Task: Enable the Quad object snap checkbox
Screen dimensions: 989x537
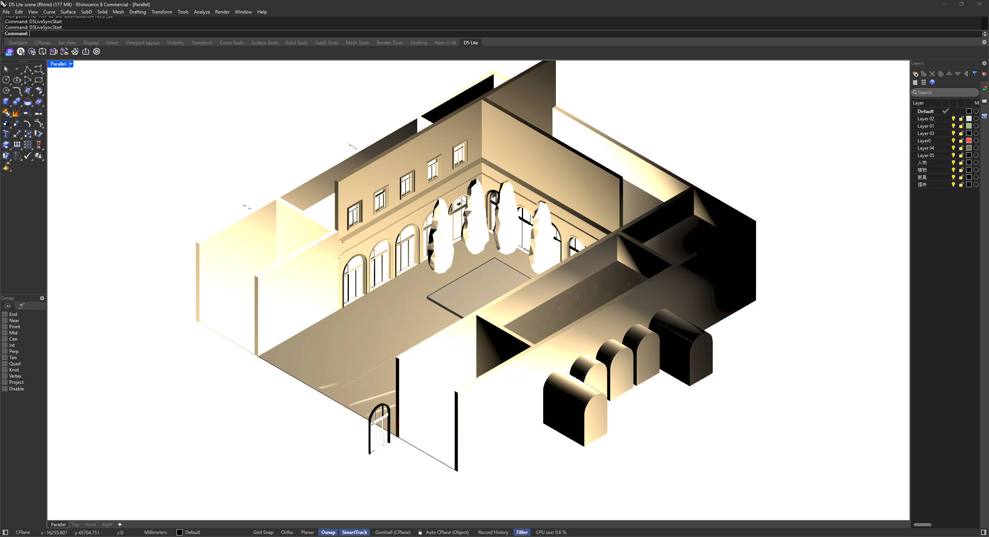Action: click(x=5, y=364)
